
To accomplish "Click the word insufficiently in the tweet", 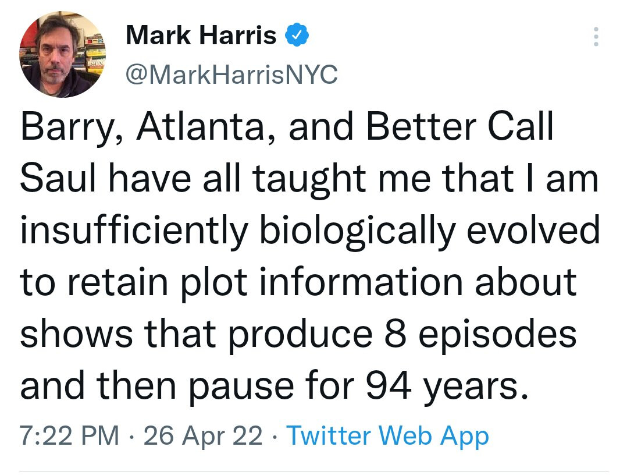I will pyautogui.click(x=135, y=231).
